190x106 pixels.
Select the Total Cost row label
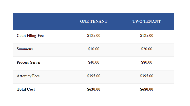26,89
